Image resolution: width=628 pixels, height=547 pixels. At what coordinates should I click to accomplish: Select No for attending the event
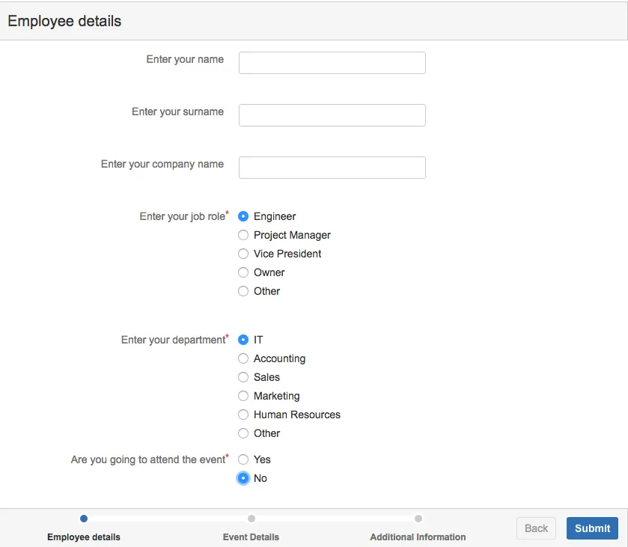pos(243,478)
